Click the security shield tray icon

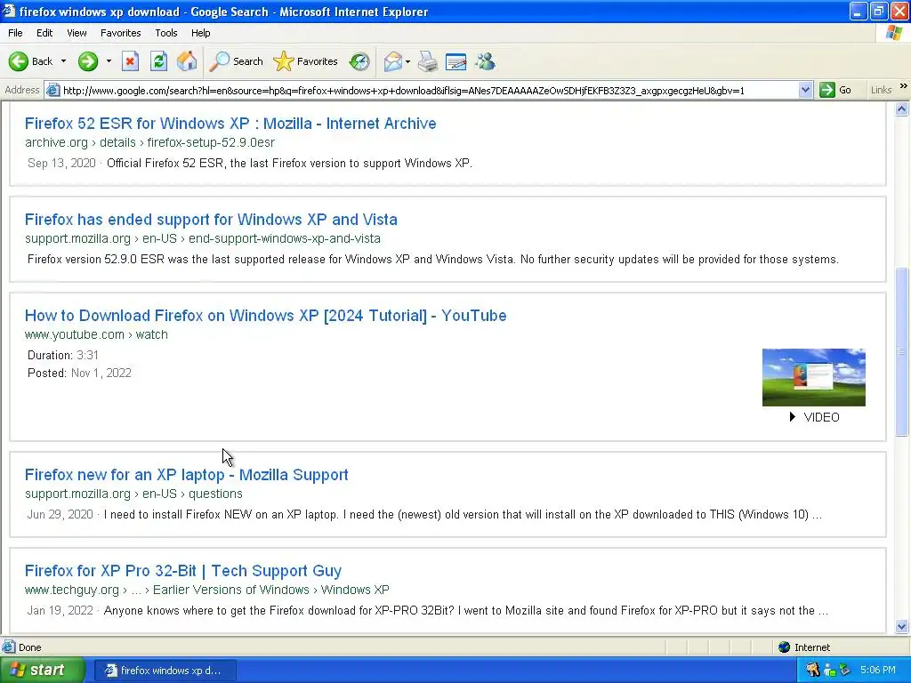[x=813, y=670]
